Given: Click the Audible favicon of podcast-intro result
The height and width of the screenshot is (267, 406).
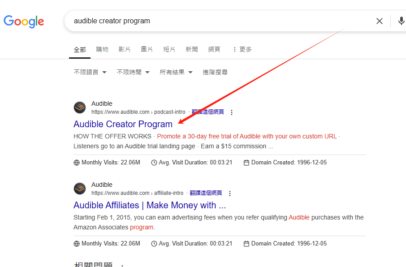Looking at the screenshot, I should 80,108.
